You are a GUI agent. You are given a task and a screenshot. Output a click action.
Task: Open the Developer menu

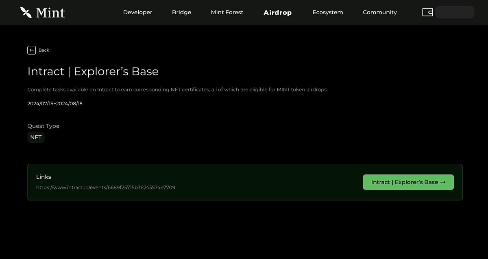click(137, 12)
